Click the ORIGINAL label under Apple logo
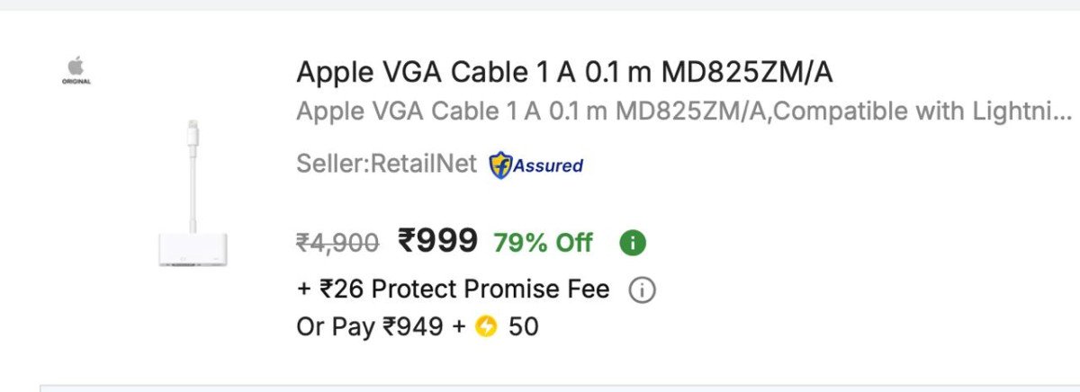Screen dimensions: 1080x392 tap(76, 82)
